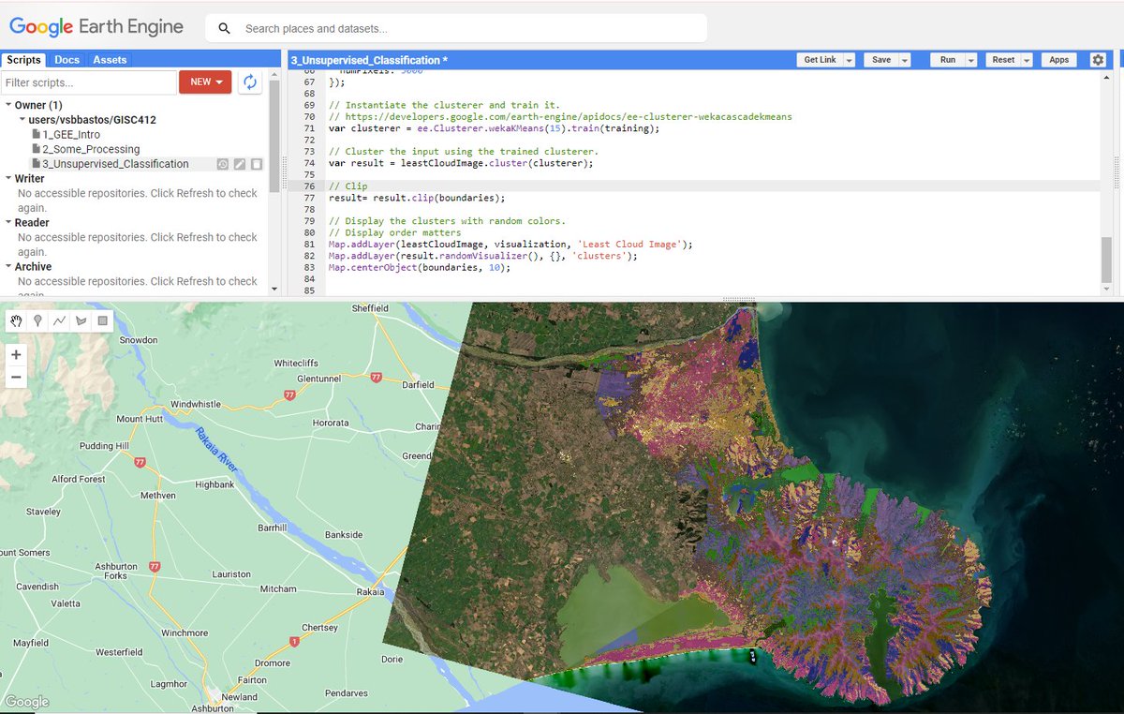The width and height of the screenshot is (1124, 714).
Task: Click the code editor scroll-up arrow
Action: tap(1107, 75)
